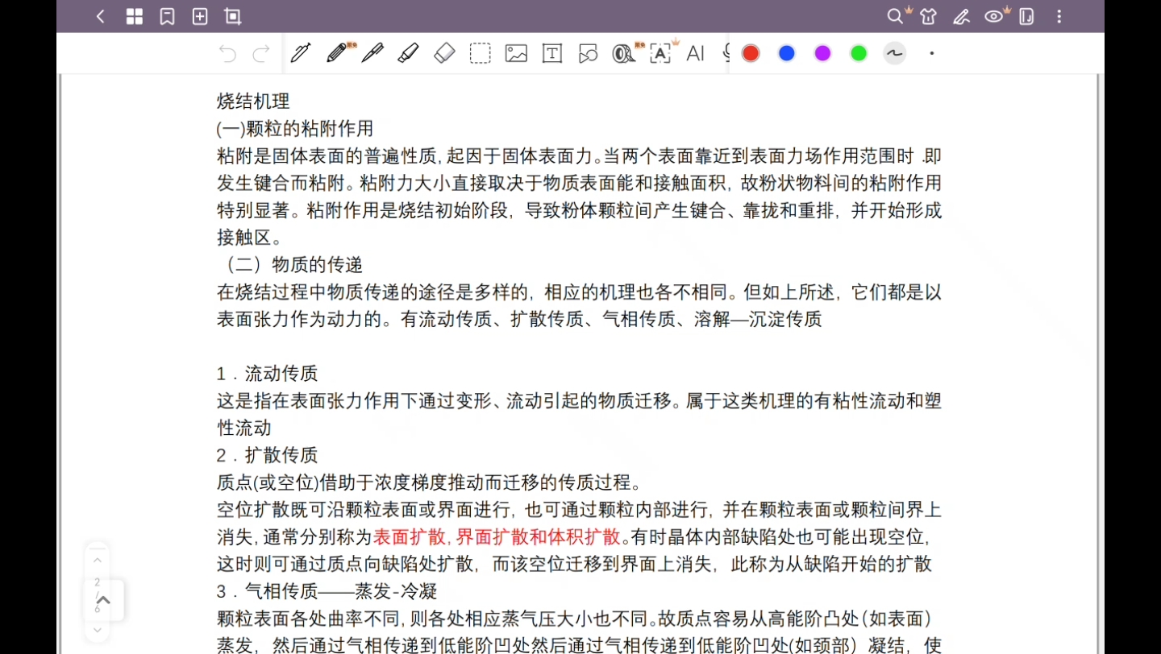Select the fountain pen tool
The width and height of the screenshot is (1161, 654).
tap(301, 53)
